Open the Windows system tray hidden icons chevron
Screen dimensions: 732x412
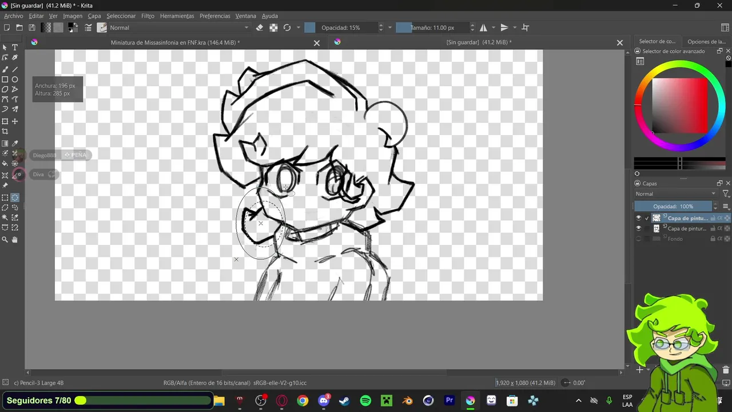(x=578, y=401)
